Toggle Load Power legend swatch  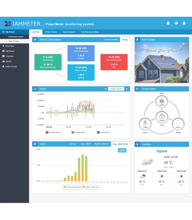tap(98, 132)
